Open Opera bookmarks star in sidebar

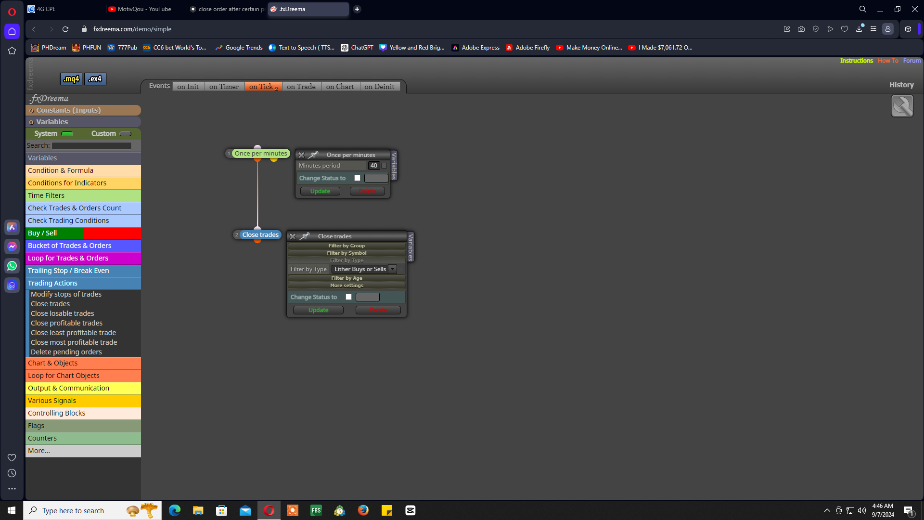point(12,51)
